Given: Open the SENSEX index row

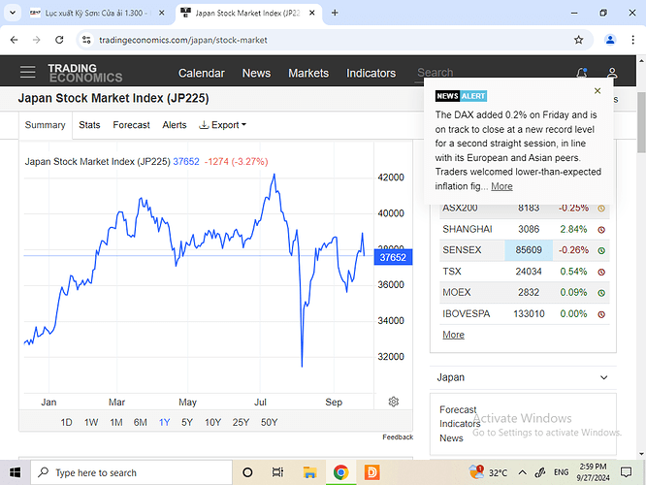Looking at the screenshot, I should click(524, 250).
